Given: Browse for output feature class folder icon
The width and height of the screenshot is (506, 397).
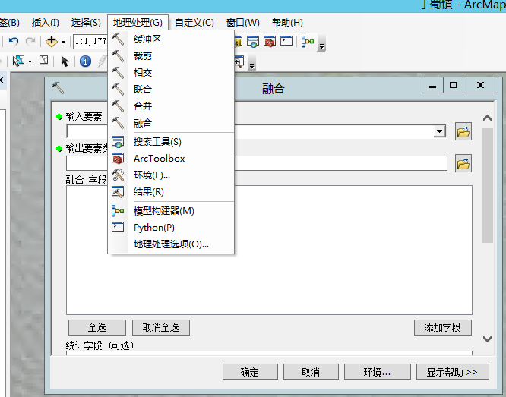Looking at the screenshot, I should pyautogui.click(x=463, y=163).
